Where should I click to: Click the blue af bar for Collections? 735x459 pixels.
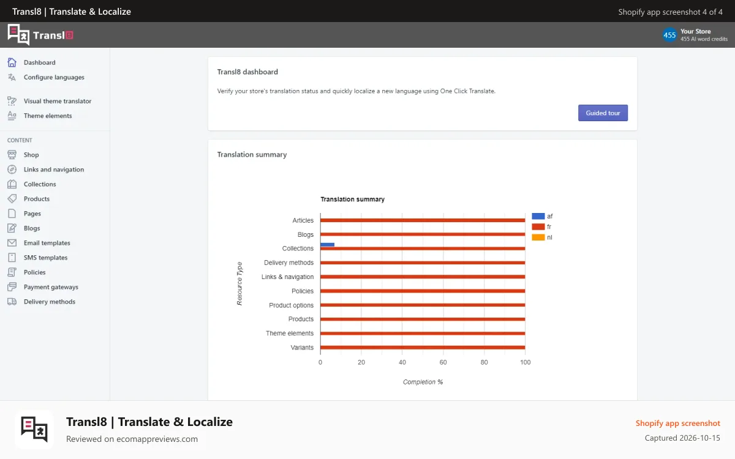pos(328,245)
